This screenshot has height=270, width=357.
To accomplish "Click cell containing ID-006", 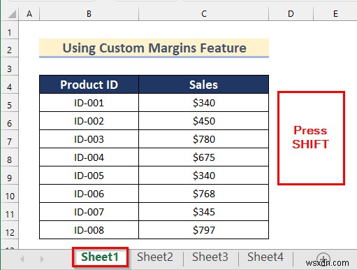I will click(89, 194).
